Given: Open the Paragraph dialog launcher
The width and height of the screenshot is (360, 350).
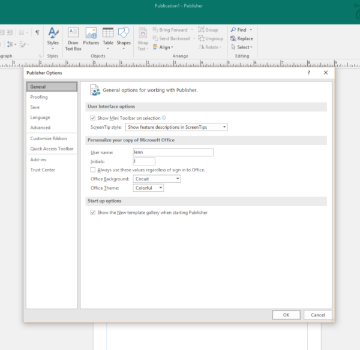Looking at the screenshot, I should tap(40, 56).
